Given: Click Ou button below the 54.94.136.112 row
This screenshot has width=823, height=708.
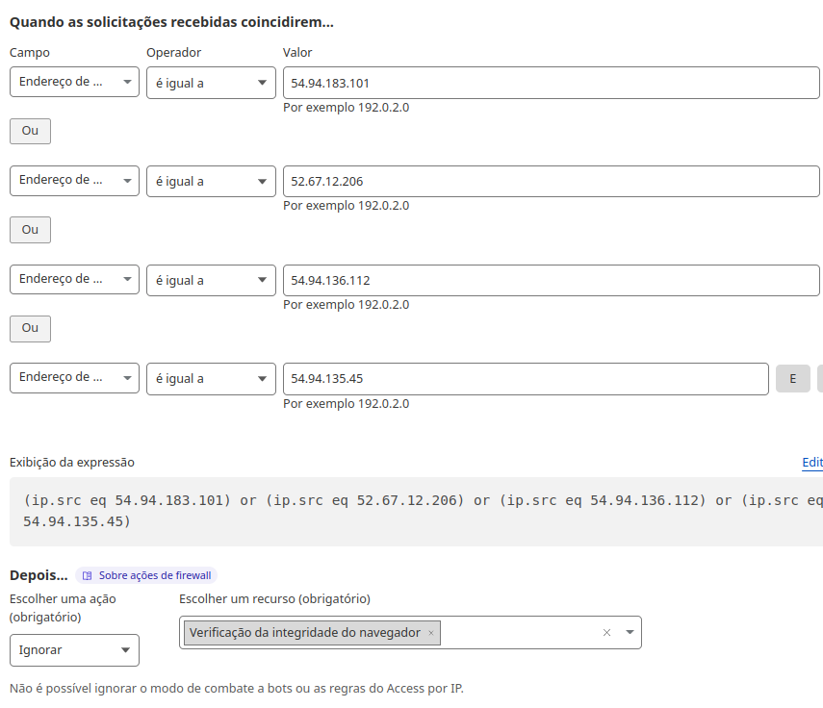Looking at the screenshot, I should point(31,328).
